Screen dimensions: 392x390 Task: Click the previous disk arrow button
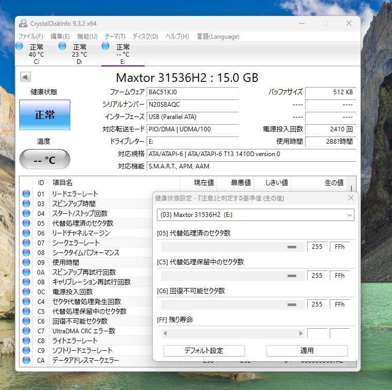25,77
